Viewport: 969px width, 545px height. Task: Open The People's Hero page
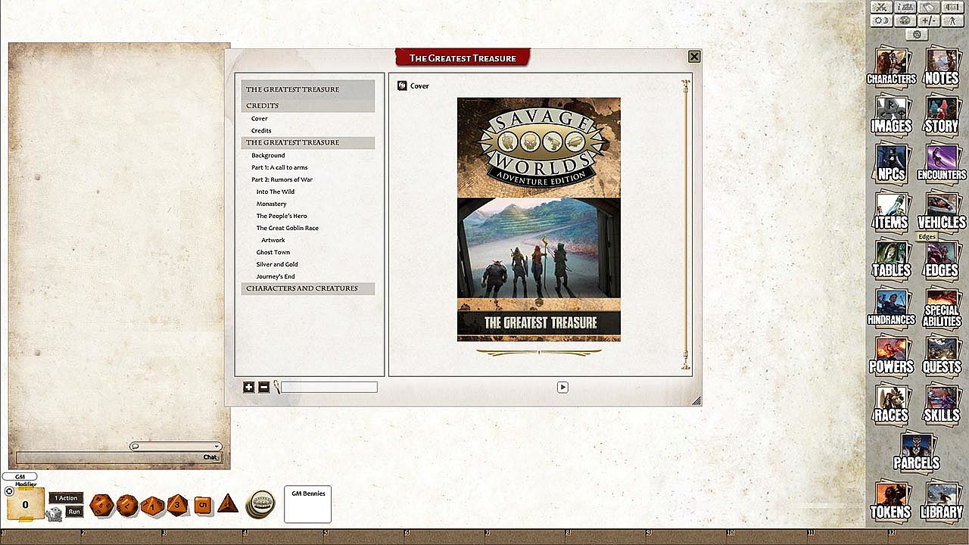click(x=282, y=216)
